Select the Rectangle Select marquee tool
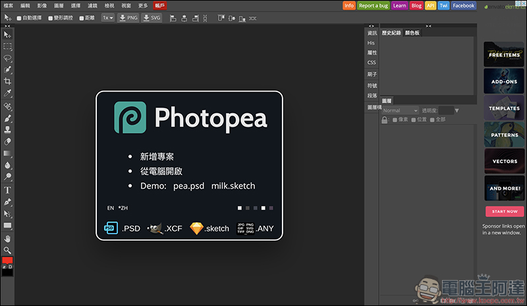 7,46
